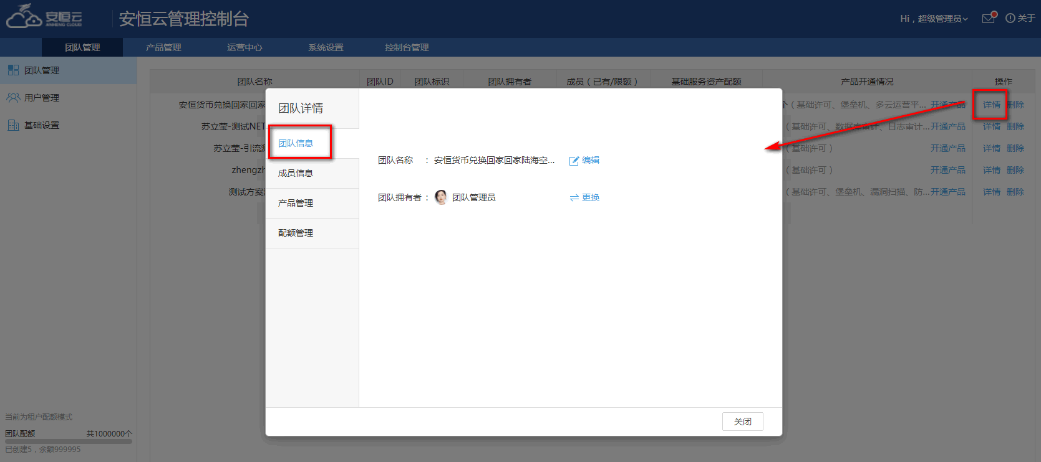Switch to 产品管理 top navigation tab

point(163,47)
